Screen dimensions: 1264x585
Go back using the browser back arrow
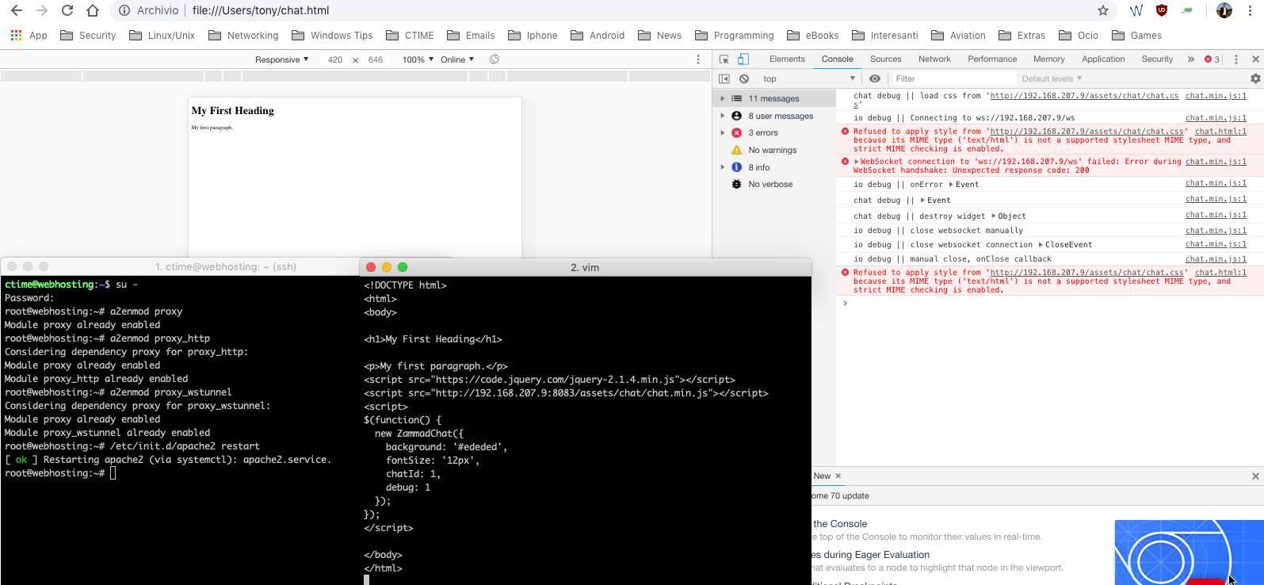tap(16, 10)
